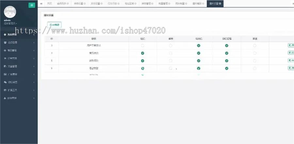The image size is (294, 144).
Task: Click the admin username text
Action: coord(7,21)
